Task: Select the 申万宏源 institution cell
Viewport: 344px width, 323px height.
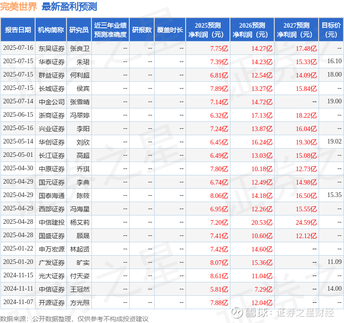Action: pos(52,249)
